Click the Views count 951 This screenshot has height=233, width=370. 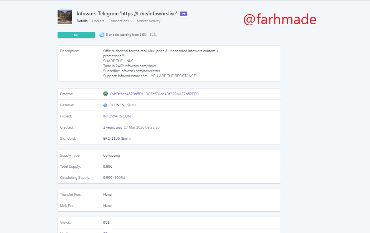[x=106, y=222]
